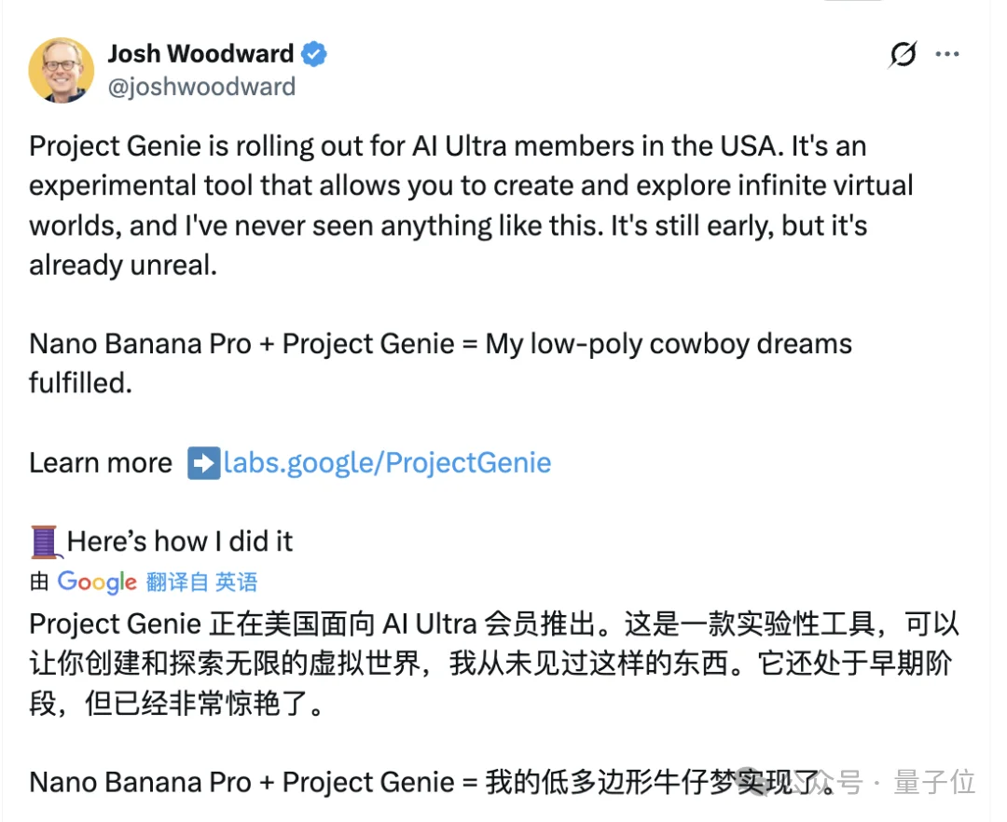The image size is (1007, 822).
Task: Click the Google logo in the translation attribution
Action: (97, 582)
